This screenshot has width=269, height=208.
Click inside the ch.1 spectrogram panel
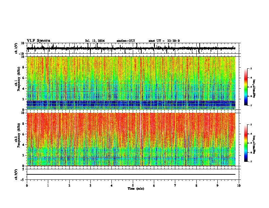point(131,83)
